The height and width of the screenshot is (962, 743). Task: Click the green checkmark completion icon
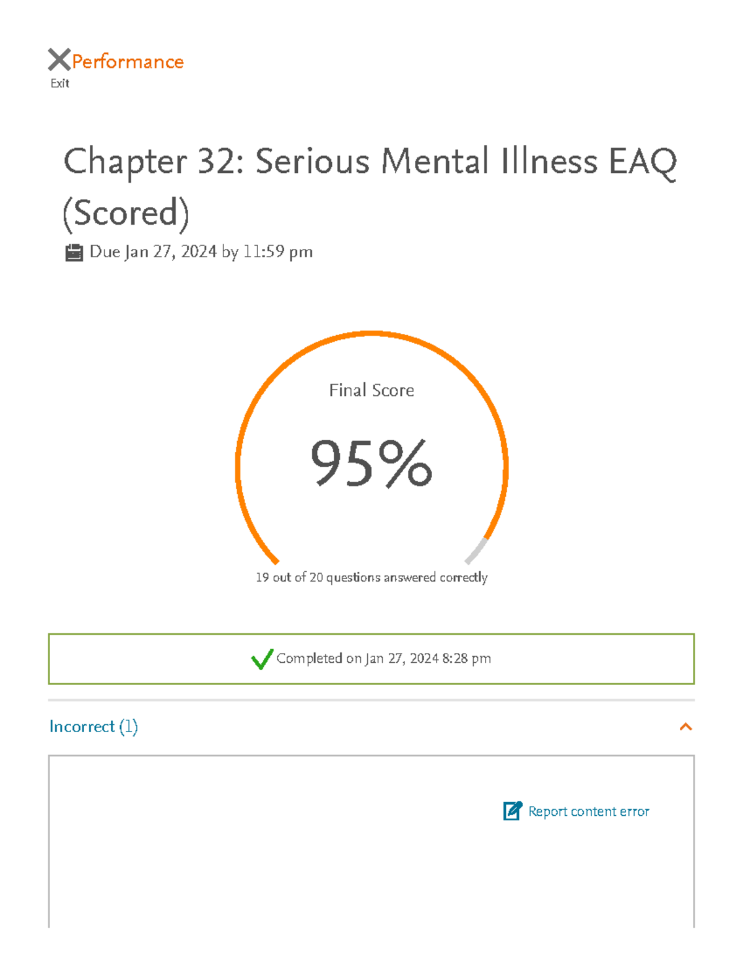click(262, 659)
